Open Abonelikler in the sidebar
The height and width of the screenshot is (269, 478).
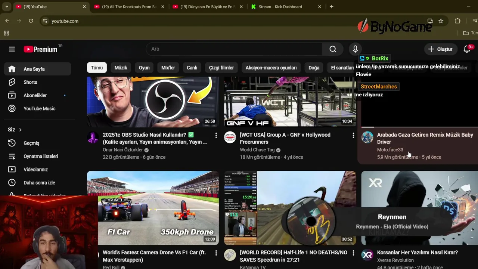point(37,95)
